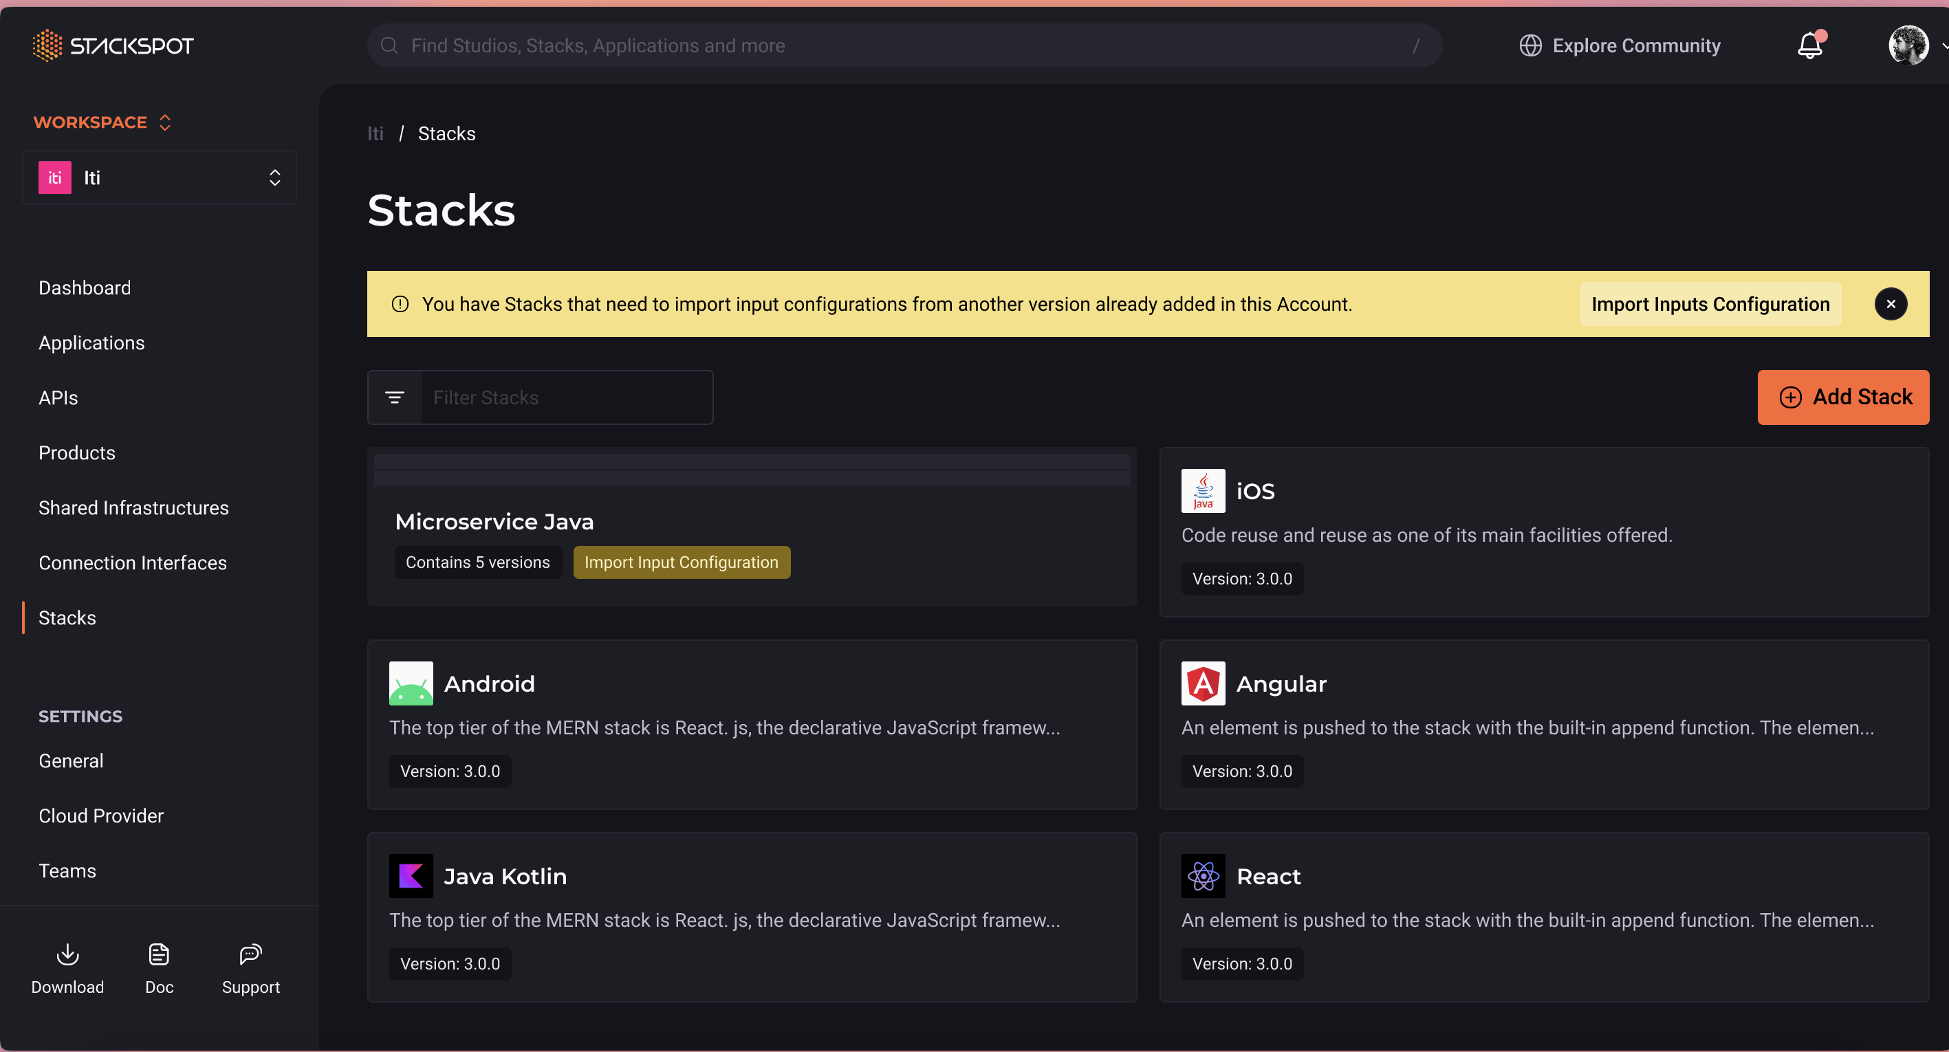Screen dimensions: 1949x1052
Task: Click the Angular stack logo icon
Action: pos(1203,683)
